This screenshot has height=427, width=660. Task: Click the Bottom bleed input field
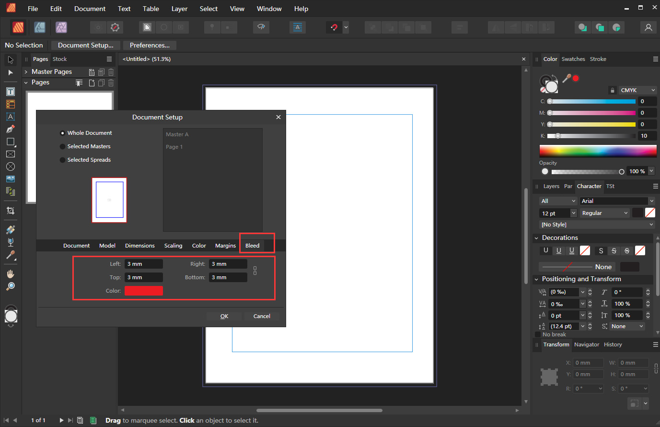[x=228, y=277]
